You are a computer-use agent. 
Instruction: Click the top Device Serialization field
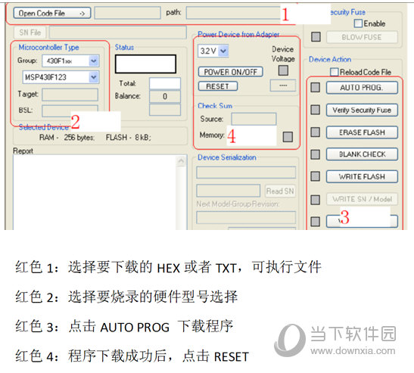[246, 173]
